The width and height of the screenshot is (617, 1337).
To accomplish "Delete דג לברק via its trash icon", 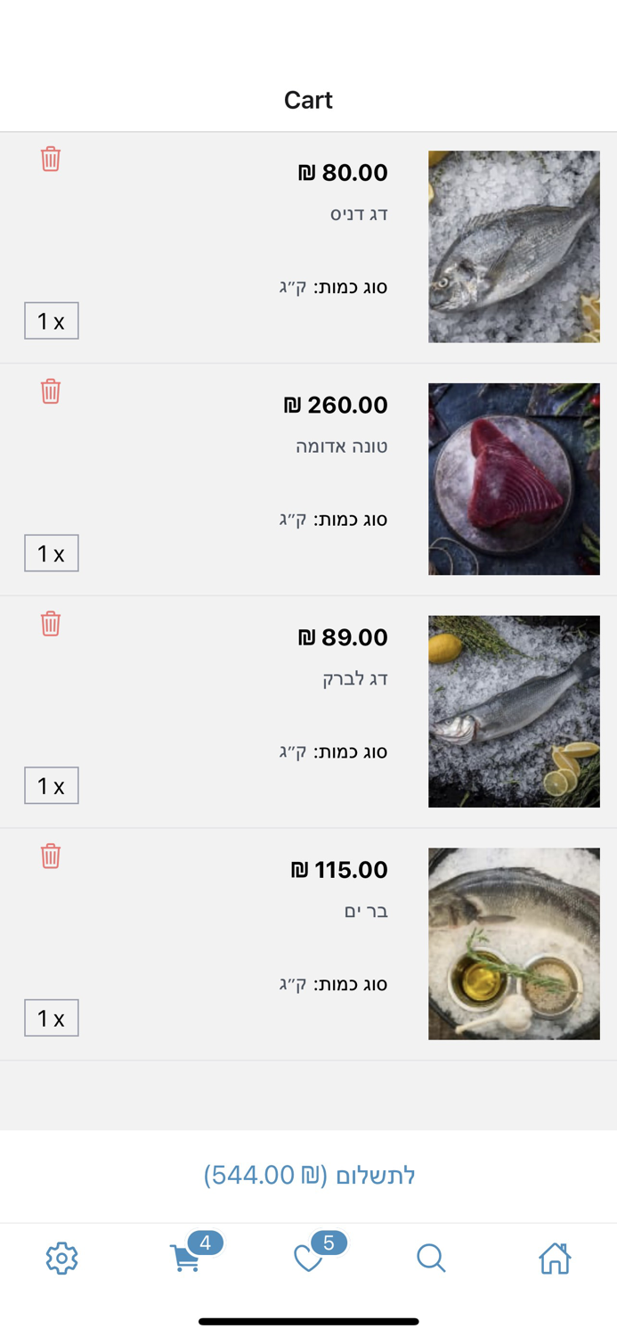I will click(51, 624).
